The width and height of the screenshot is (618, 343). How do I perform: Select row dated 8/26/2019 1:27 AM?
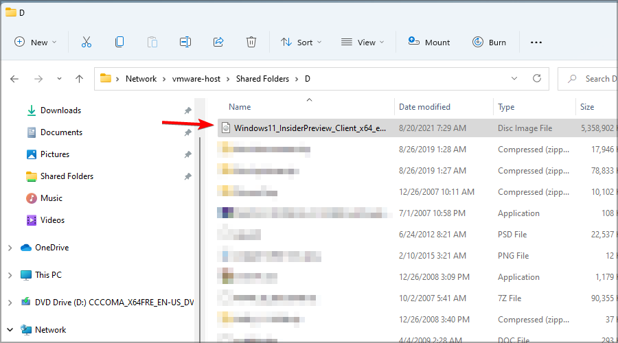tap(417, 171)
